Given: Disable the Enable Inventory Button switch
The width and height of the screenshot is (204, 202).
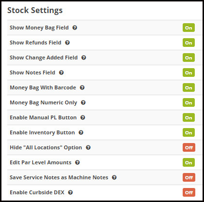Looking at the screenshot, I should [x=188, y=132].
